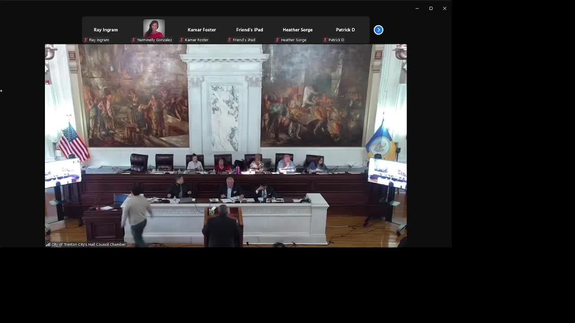This screenshot has width=575, height=323.
Task: Maximize the meeting window
Action: click(x=431, y=8)
